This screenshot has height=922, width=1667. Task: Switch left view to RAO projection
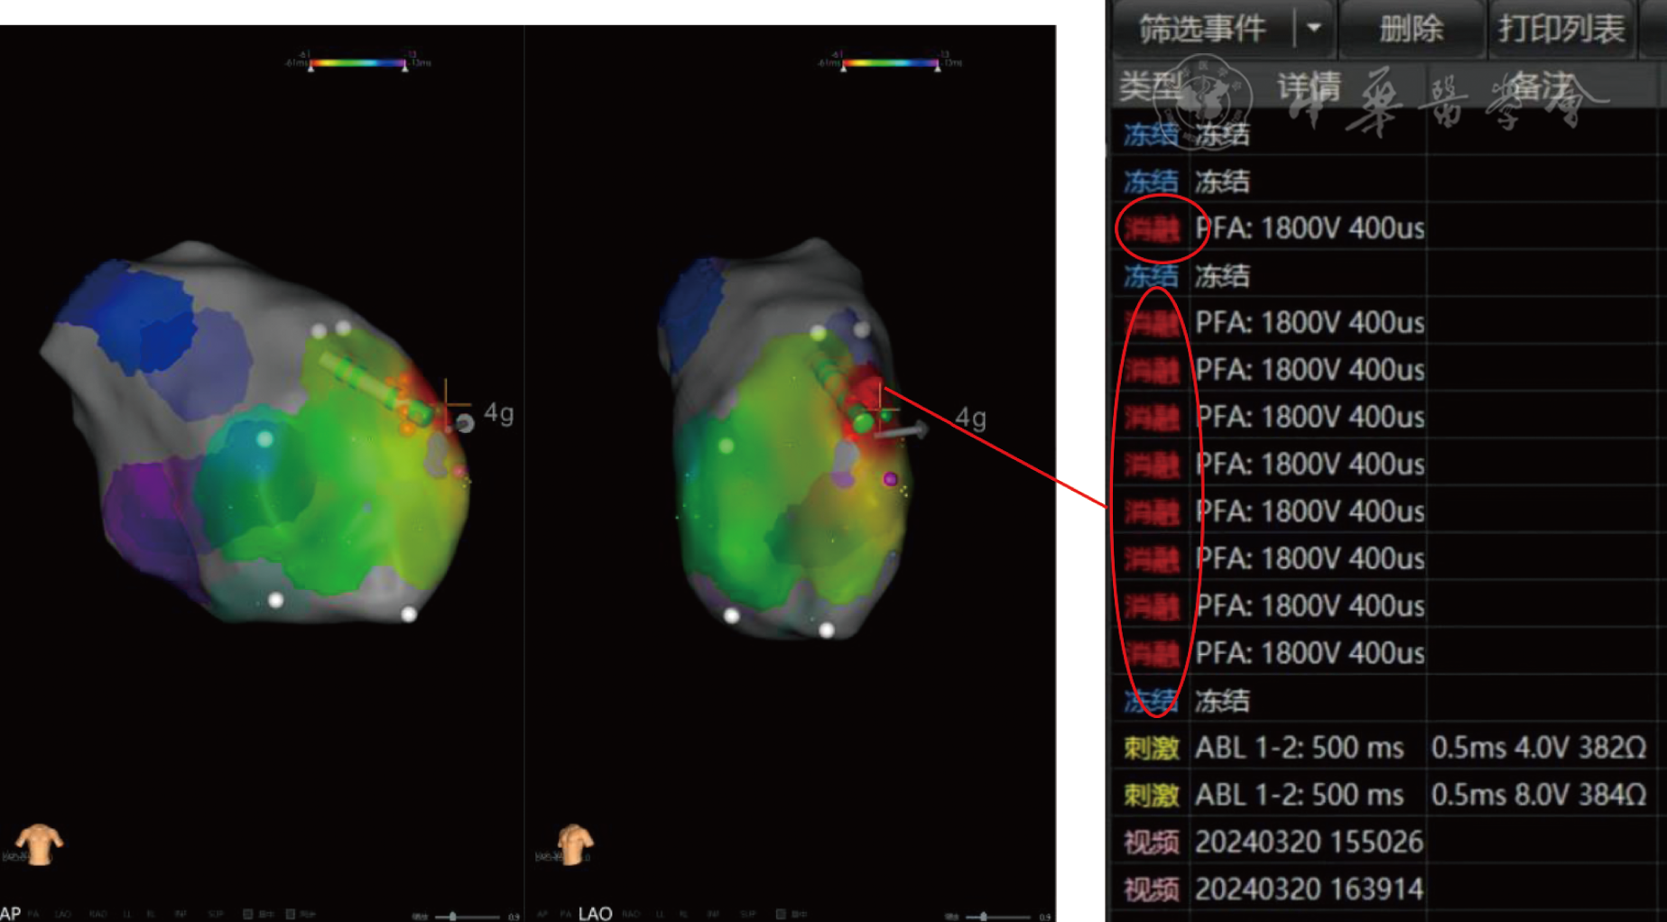coord(97,914)
